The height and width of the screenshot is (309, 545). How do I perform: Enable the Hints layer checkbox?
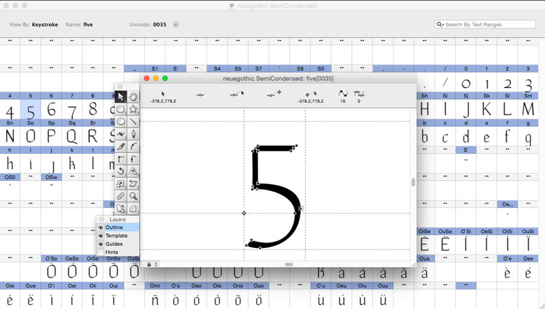click(x=101, y=252)
